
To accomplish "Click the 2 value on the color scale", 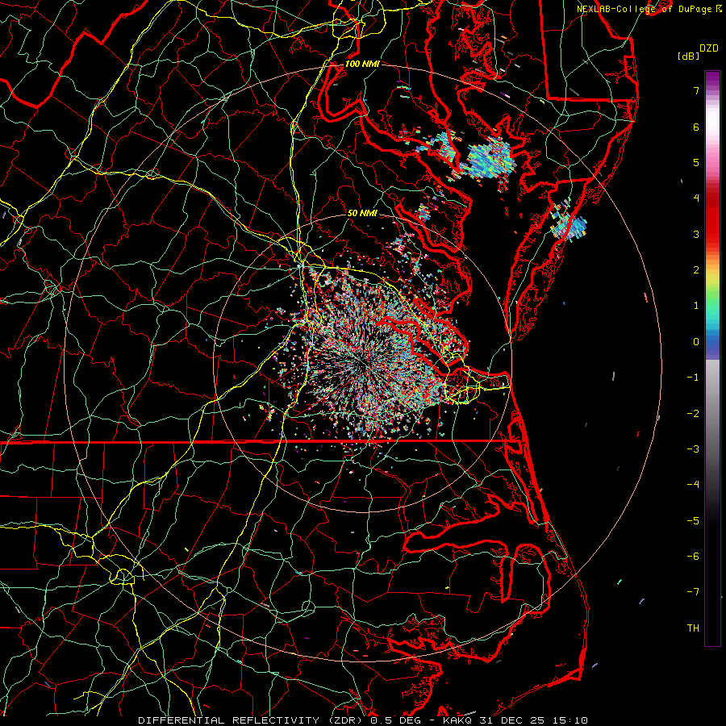I will point(696,270).
